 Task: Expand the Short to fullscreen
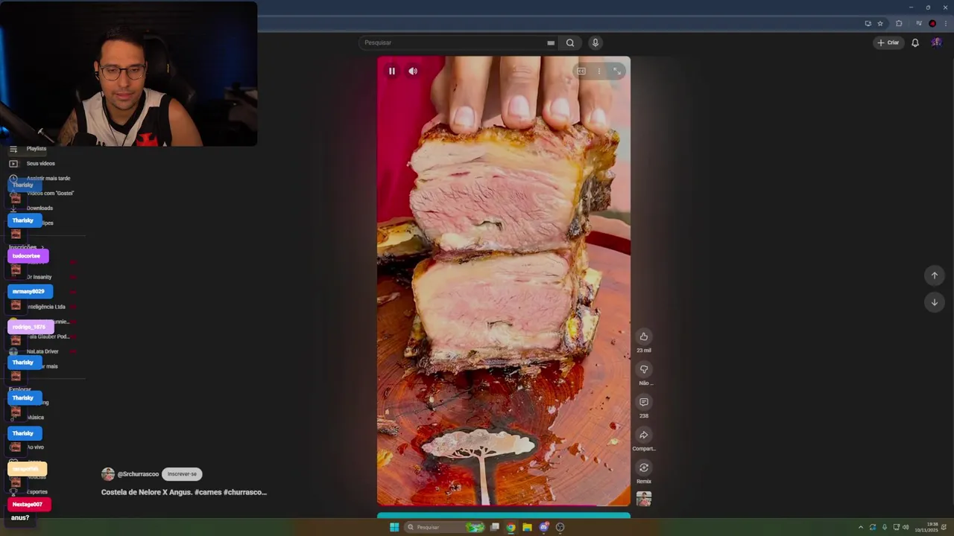coord(617,71)
